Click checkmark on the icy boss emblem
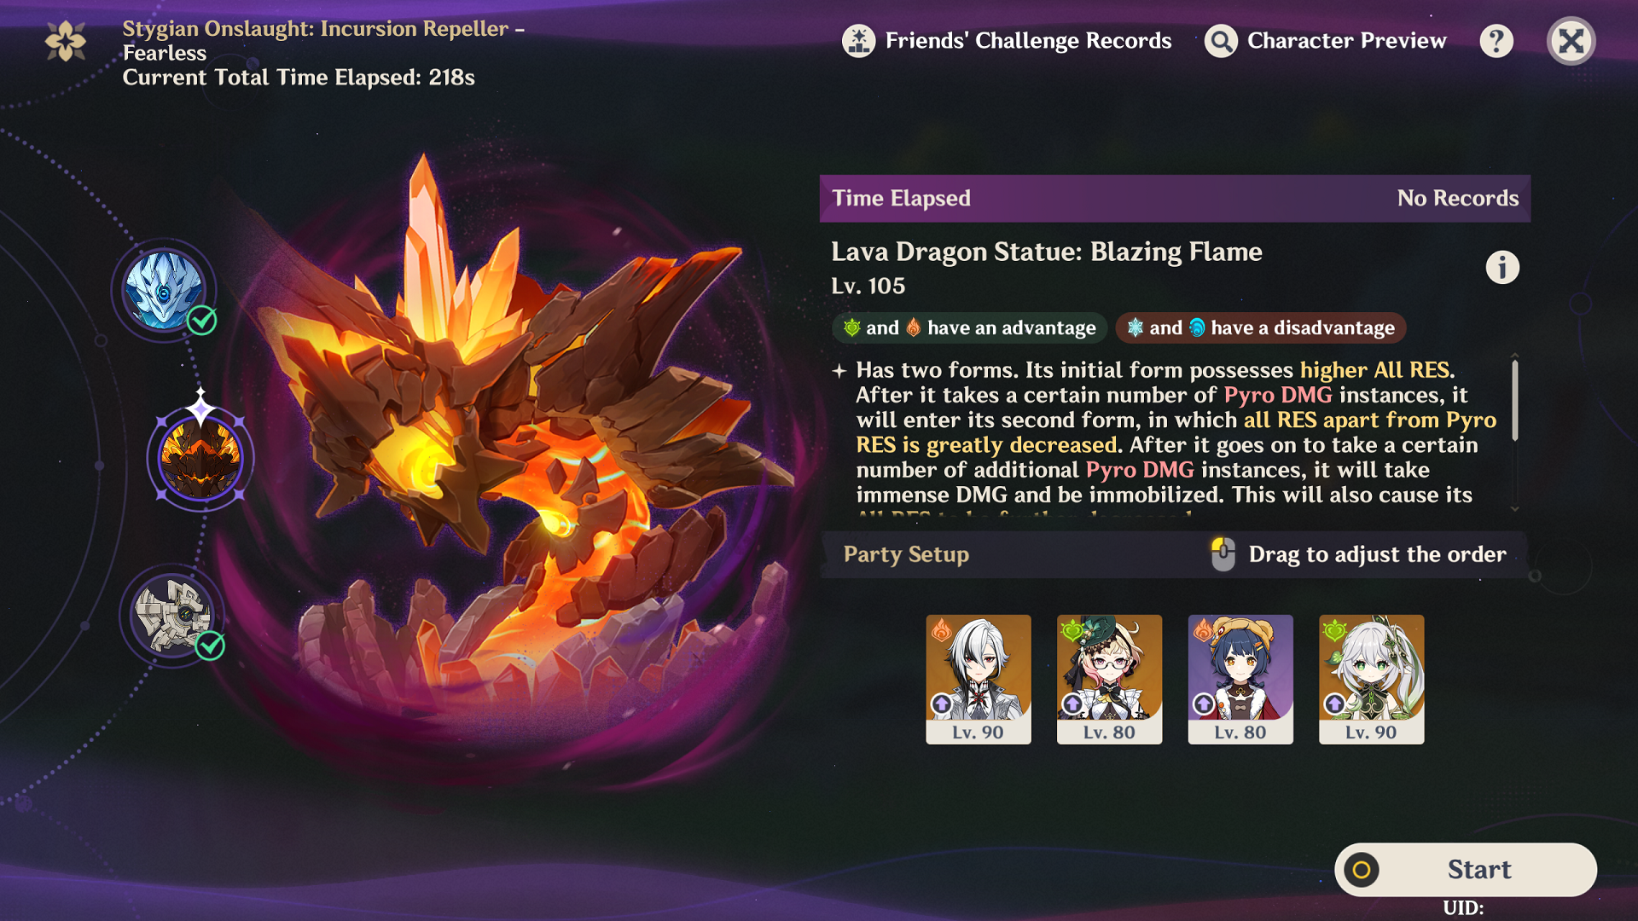 [x=202, y=321]
